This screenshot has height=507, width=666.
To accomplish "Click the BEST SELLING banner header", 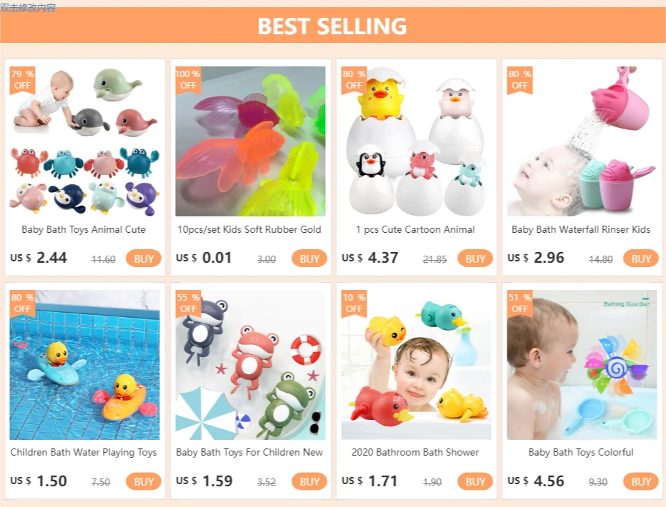I will point(332,26).
